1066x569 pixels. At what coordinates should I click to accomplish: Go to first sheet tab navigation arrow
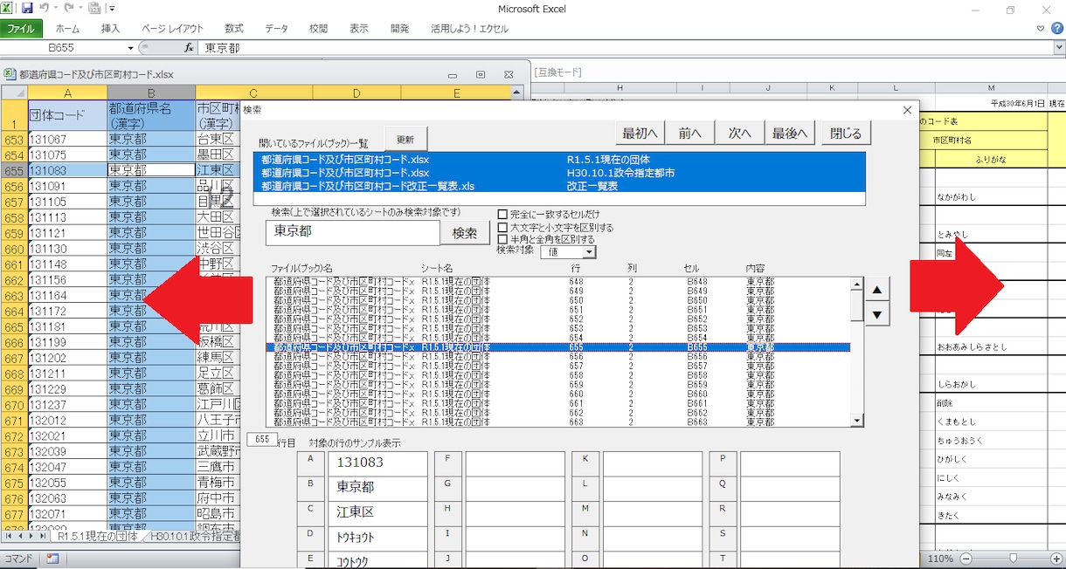(8, 537)
